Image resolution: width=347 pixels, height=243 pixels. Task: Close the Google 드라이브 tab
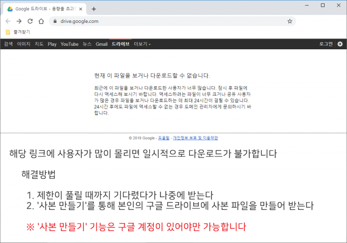coord(81,9)
